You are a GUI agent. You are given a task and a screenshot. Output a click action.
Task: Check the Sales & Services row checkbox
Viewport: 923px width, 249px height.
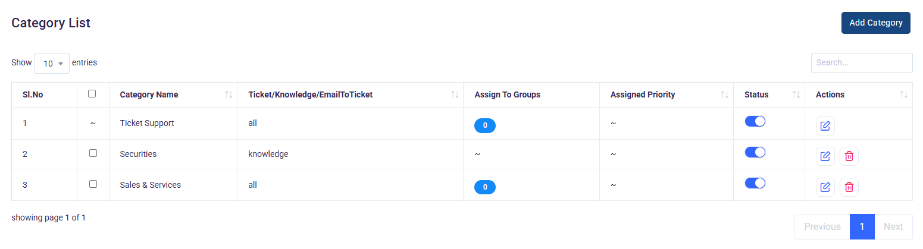[93, 184]
